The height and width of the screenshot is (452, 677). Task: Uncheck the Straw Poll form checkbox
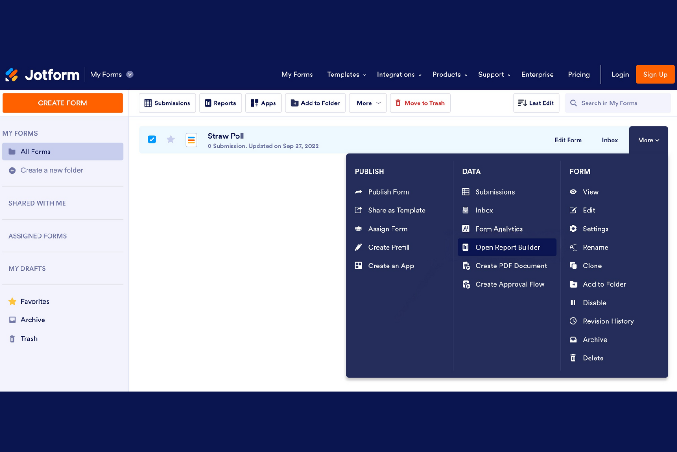coord(152,139)
